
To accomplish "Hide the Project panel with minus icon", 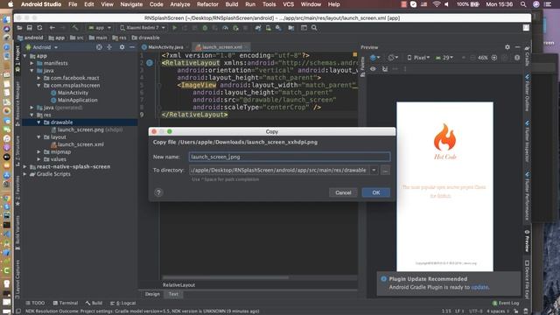I will point(132,47).
